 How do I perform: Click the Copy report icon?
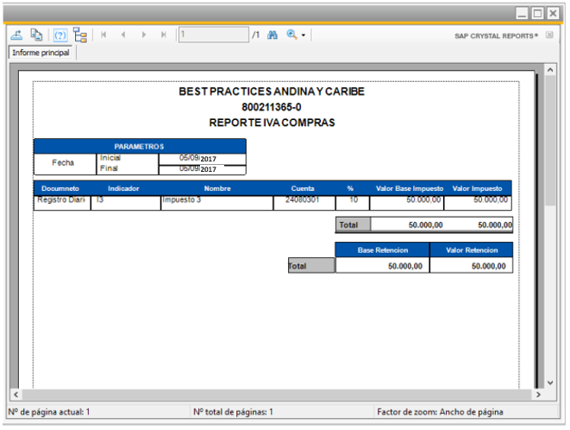coord(37,35)
